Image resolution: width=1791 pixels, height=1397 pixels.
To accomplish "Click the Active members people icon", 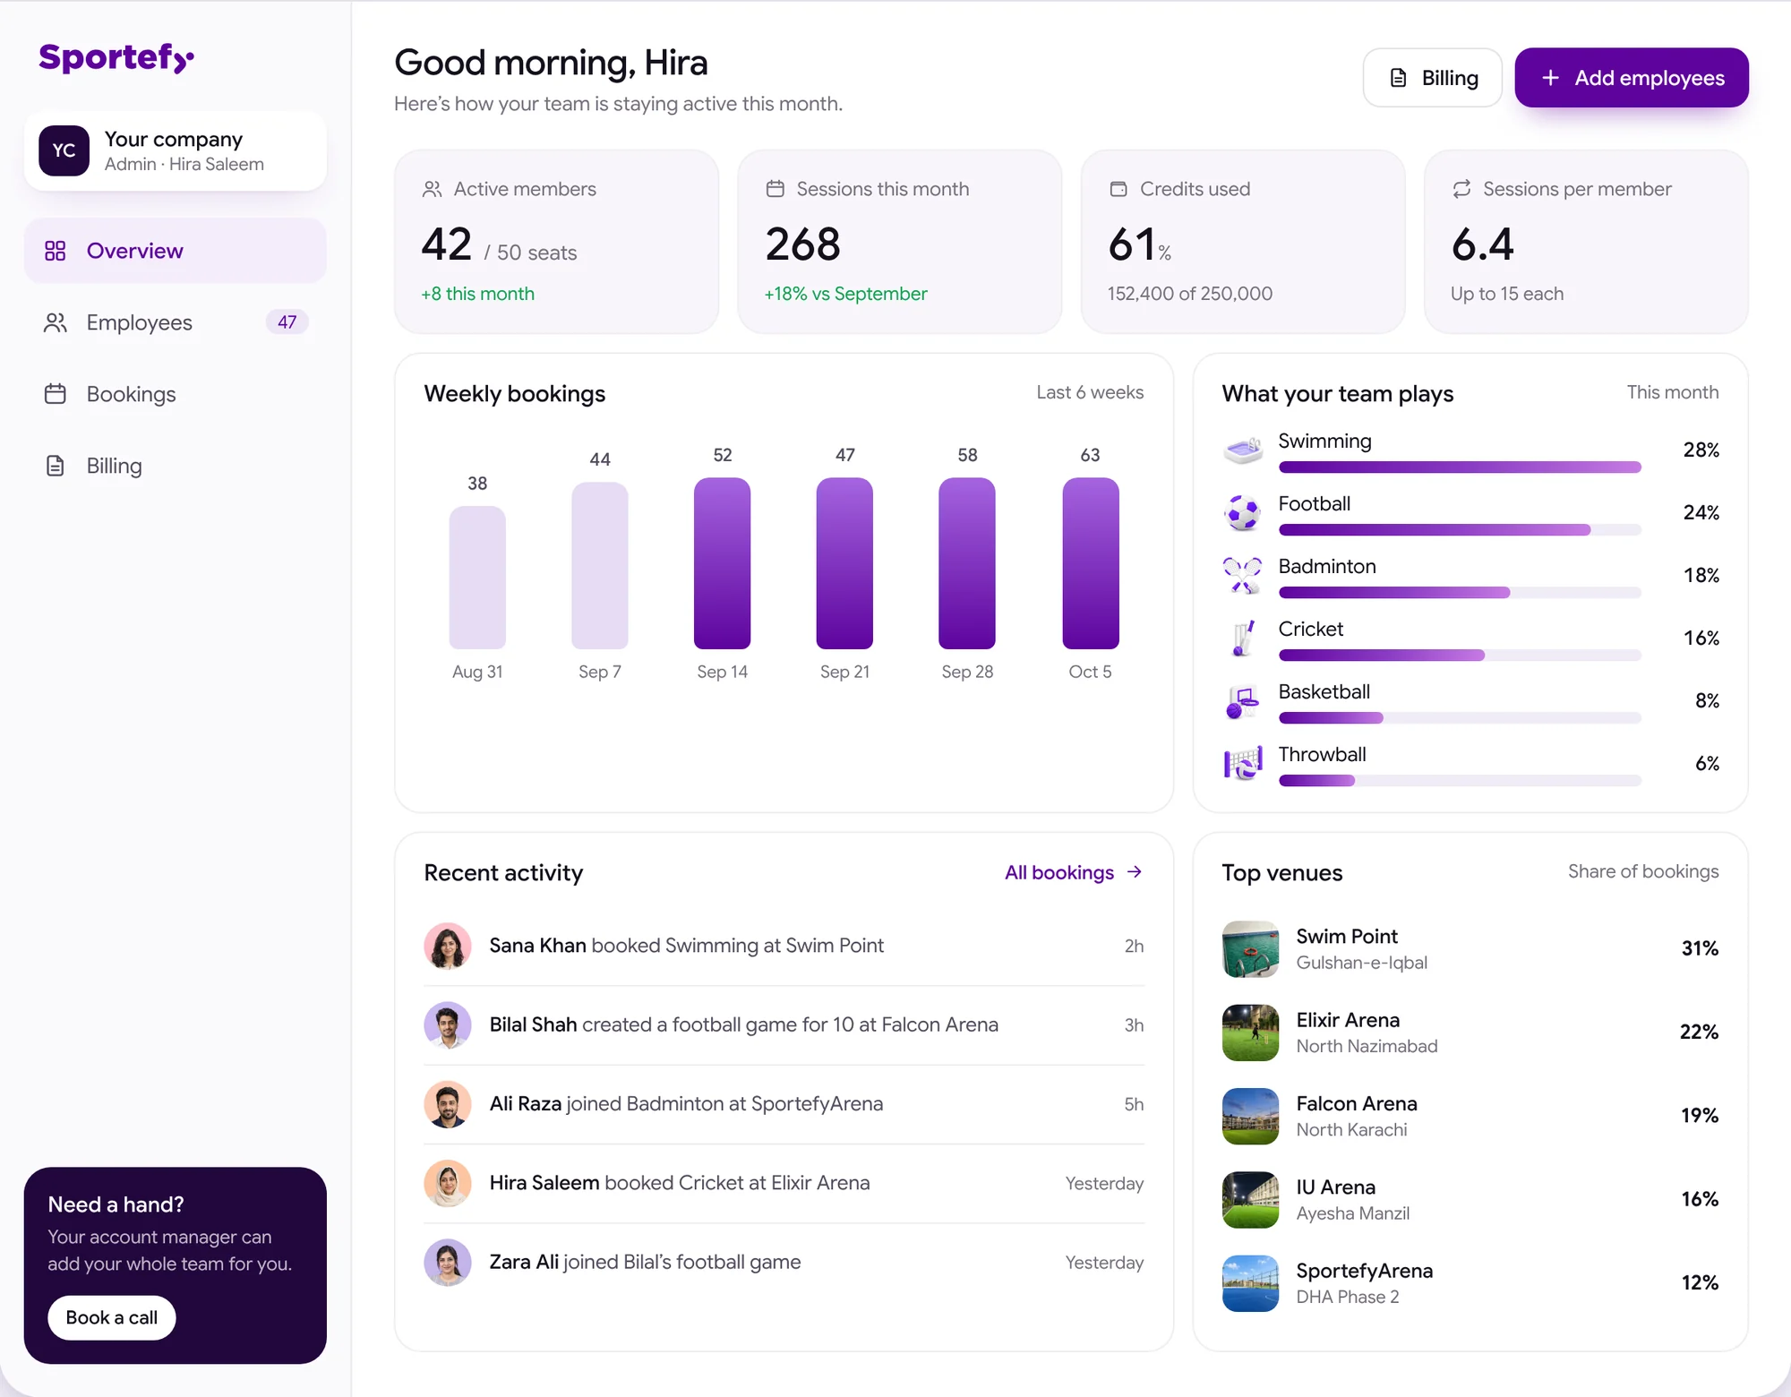I will (433, 189).
